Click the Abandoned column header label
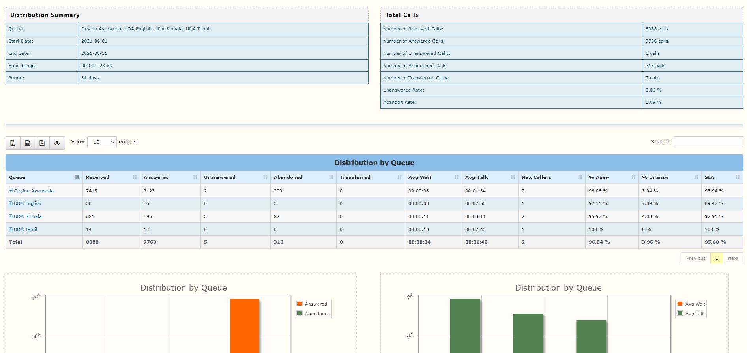This screenshot has height=353, width=747. tap(288, 177)
